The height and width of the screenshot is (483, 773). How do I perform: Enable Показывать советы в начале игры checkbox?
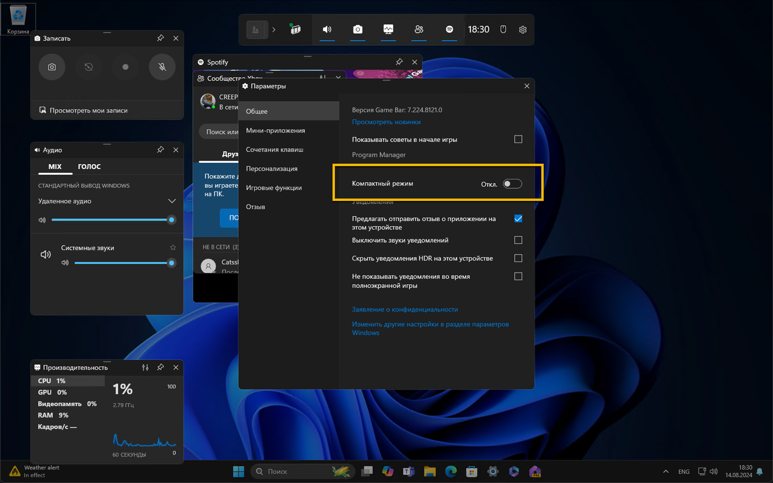tap(518, 140)
